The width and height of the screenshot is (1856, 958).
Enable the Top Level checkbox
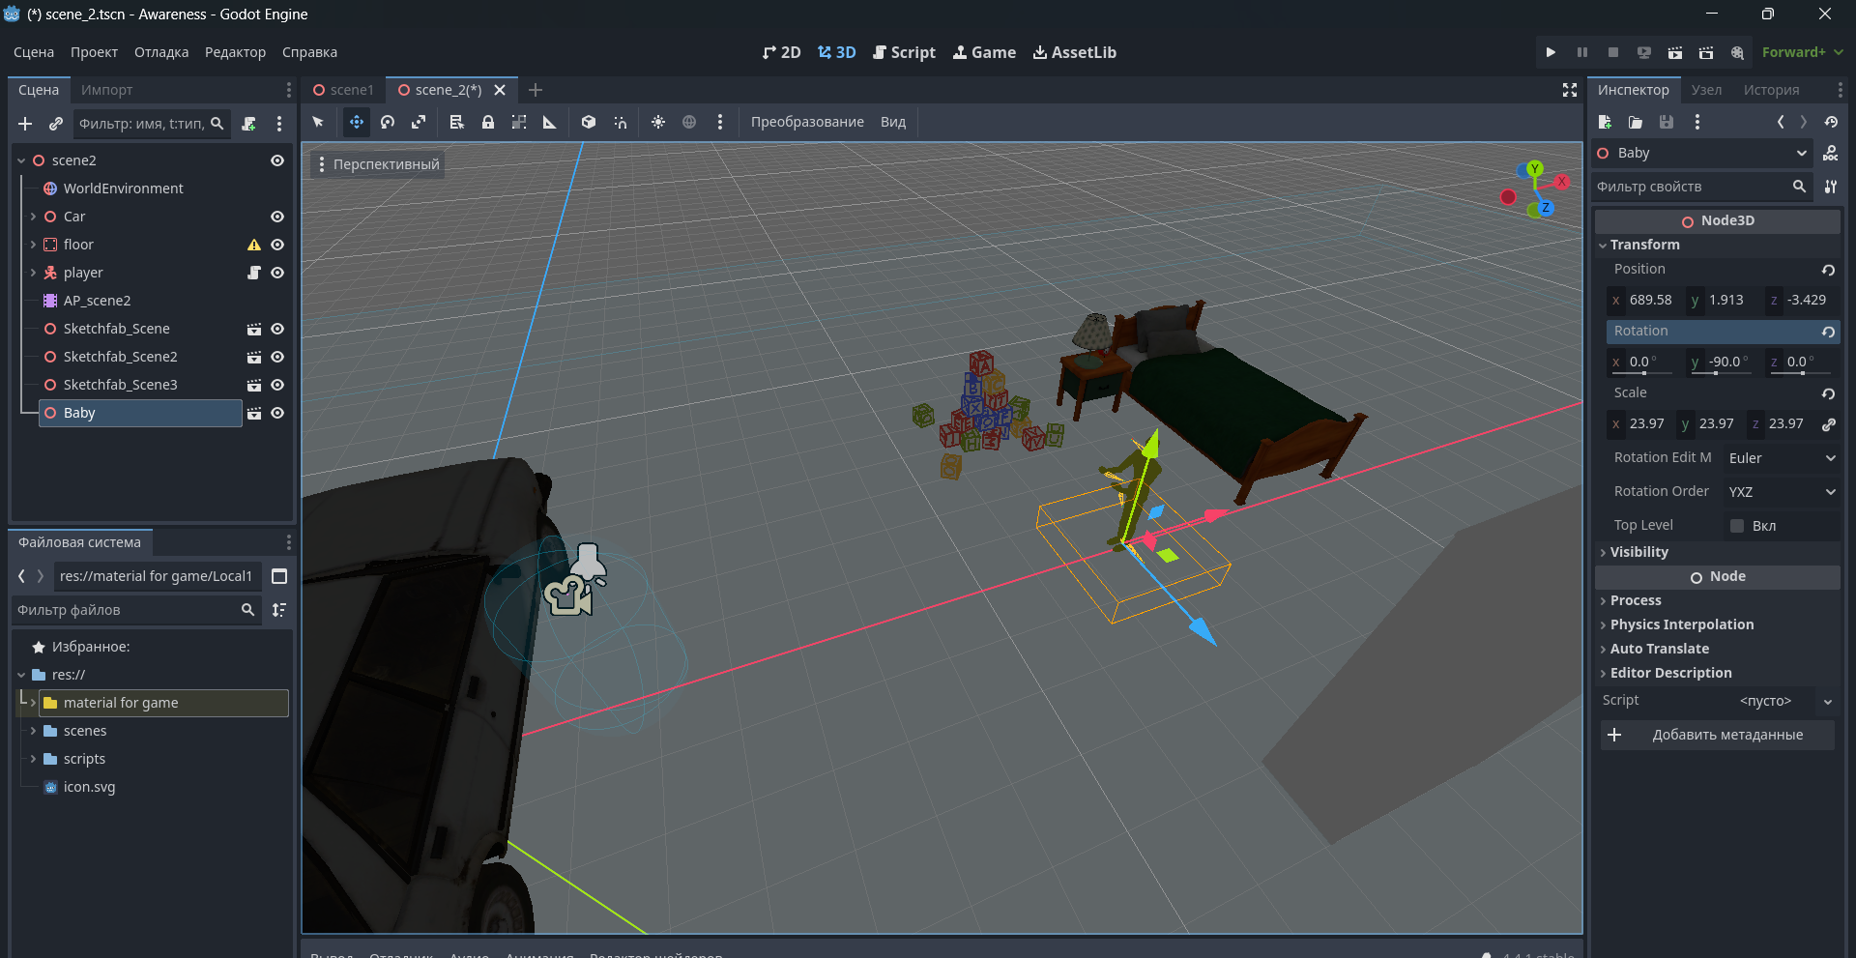coord(1737,526)
